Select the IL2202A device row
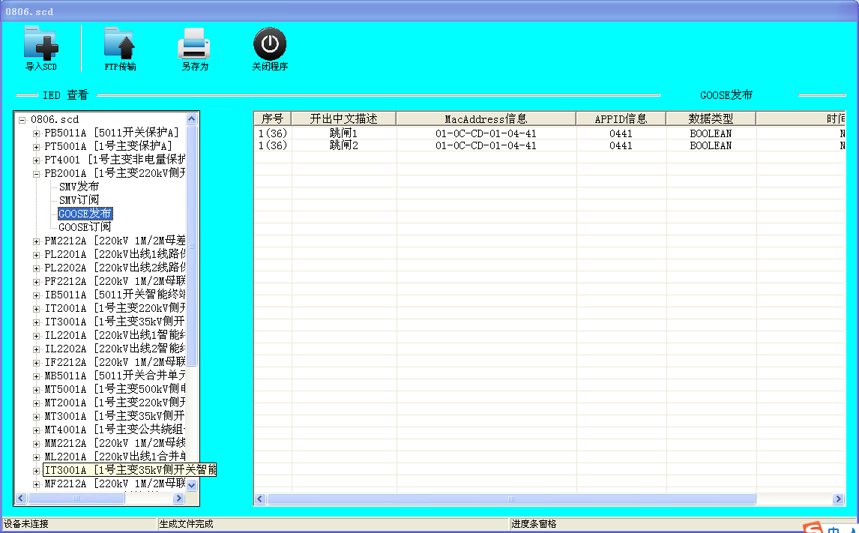 pyautogui.click(x=115, y=349)
